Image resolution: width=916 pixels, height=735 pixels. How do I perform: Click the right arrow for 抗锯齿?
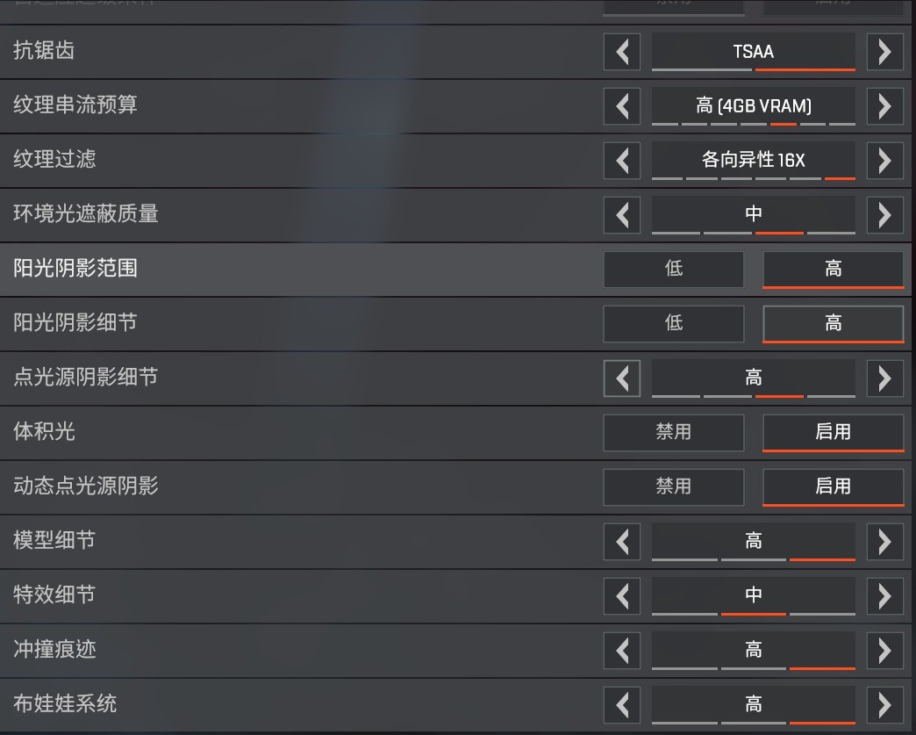point(884,52)
